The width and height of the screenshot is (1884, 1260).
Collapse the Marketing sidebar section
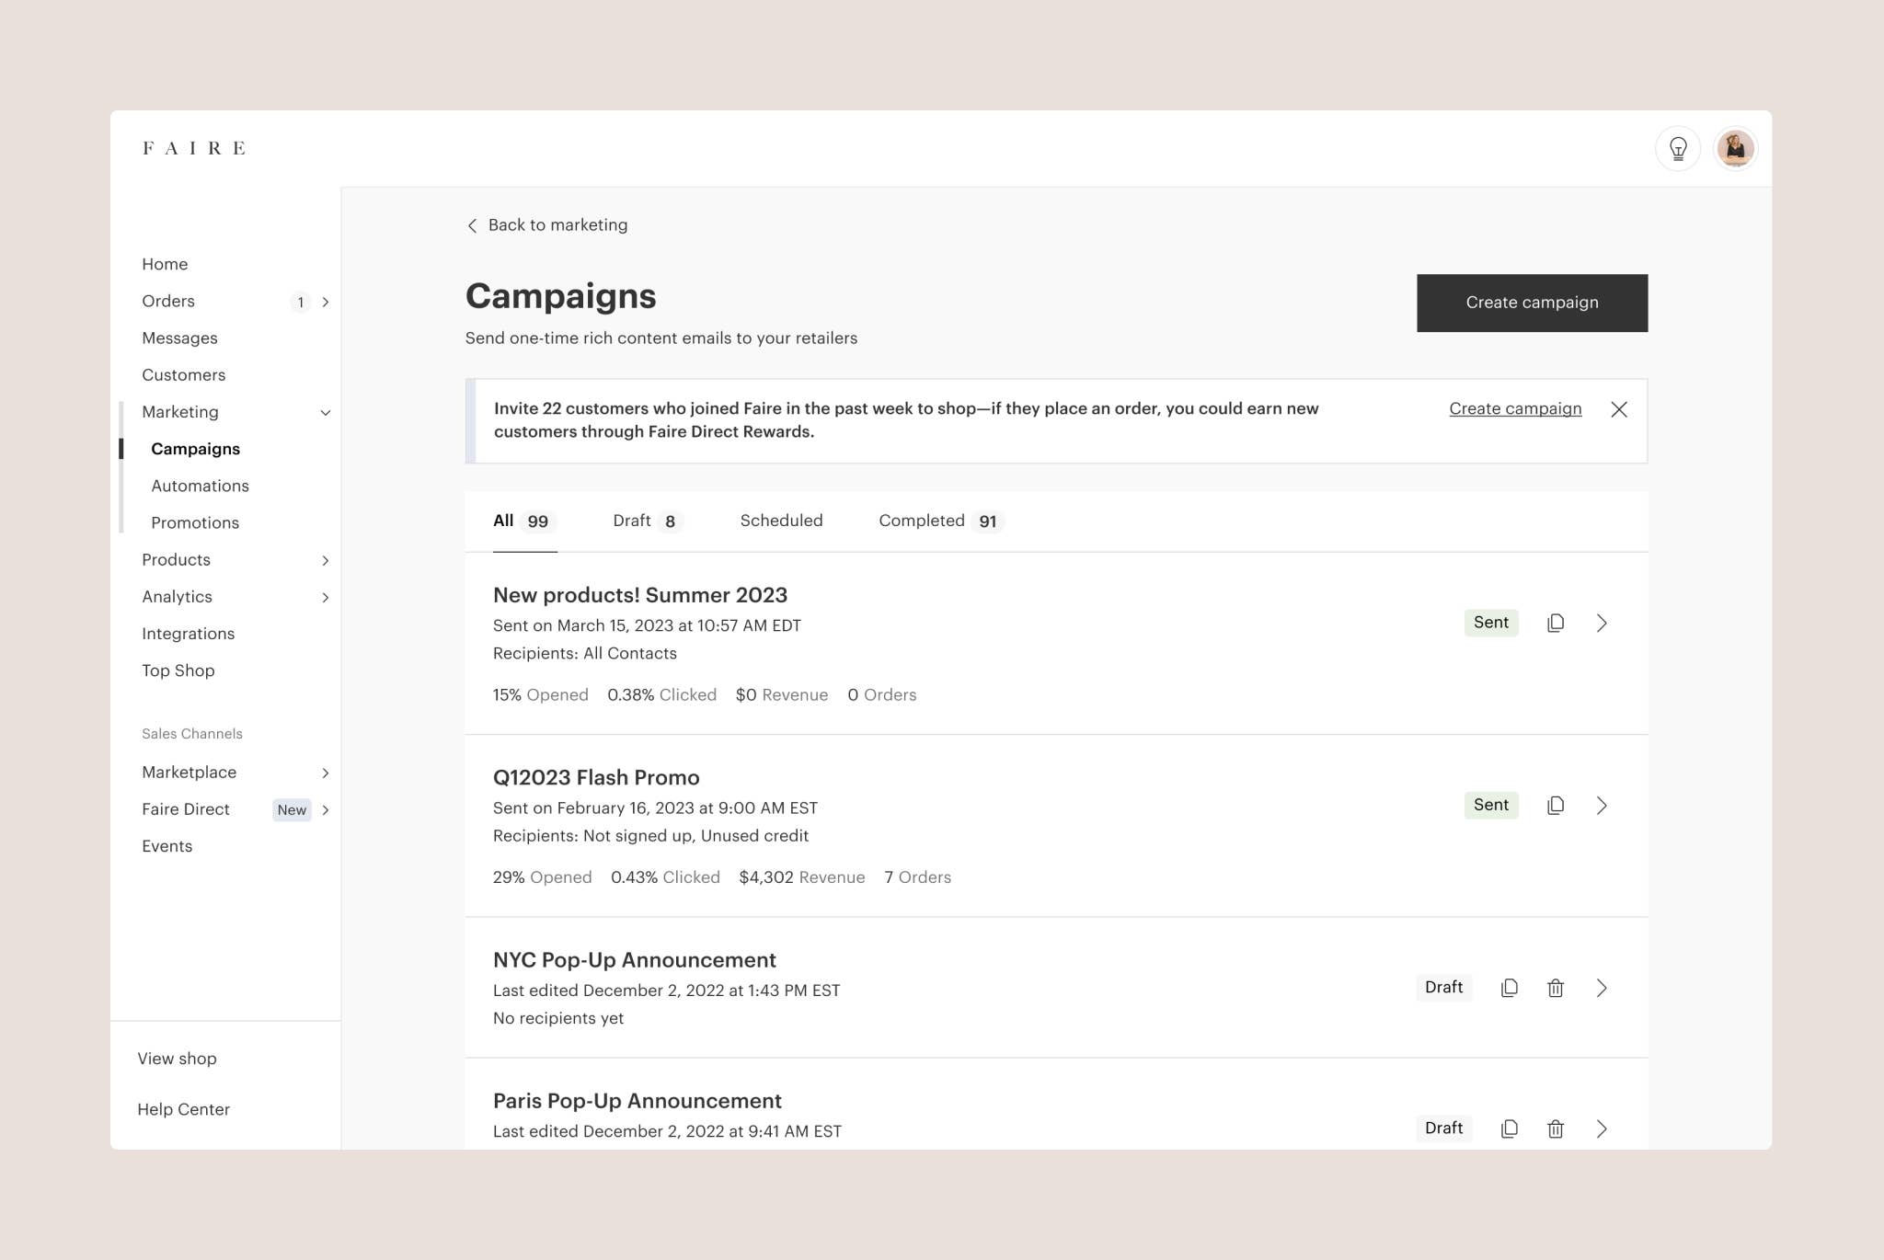click(x=325, y=412)
